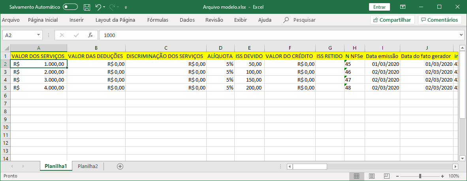Select the Normal view icon in the status bar
Screen dimensions: 467x181
[356, 176]
